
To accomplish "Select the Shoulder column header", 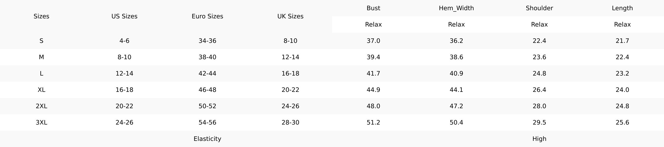I will [539, 8].
